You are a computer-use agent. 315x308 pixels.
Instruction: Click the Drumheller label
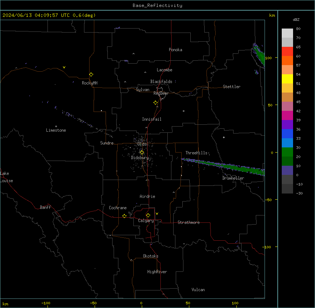coord(233,178)
